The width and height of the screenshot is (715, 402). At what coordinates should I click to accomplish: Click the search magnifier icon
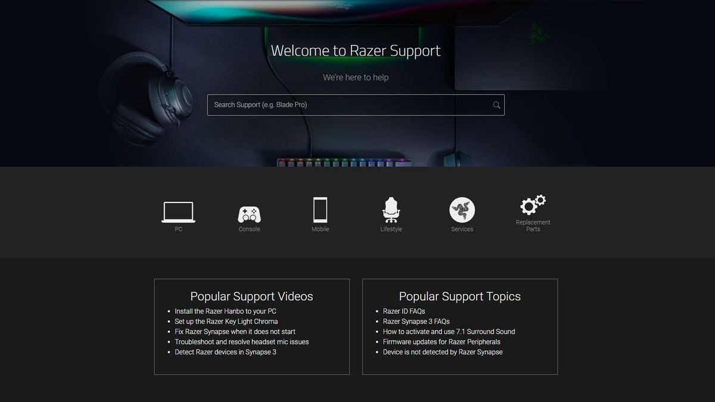[496, 105]
